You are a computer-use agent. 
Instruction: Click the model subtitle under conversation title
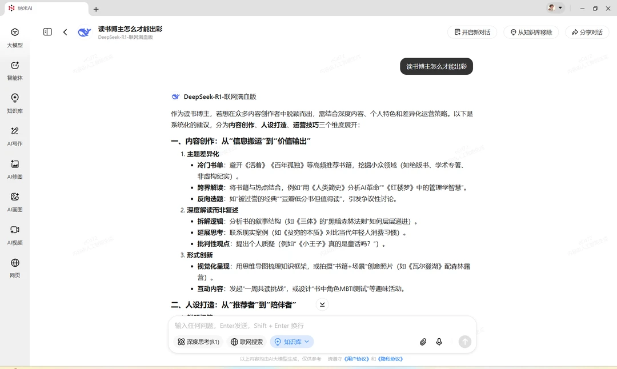tap(126, 37)
